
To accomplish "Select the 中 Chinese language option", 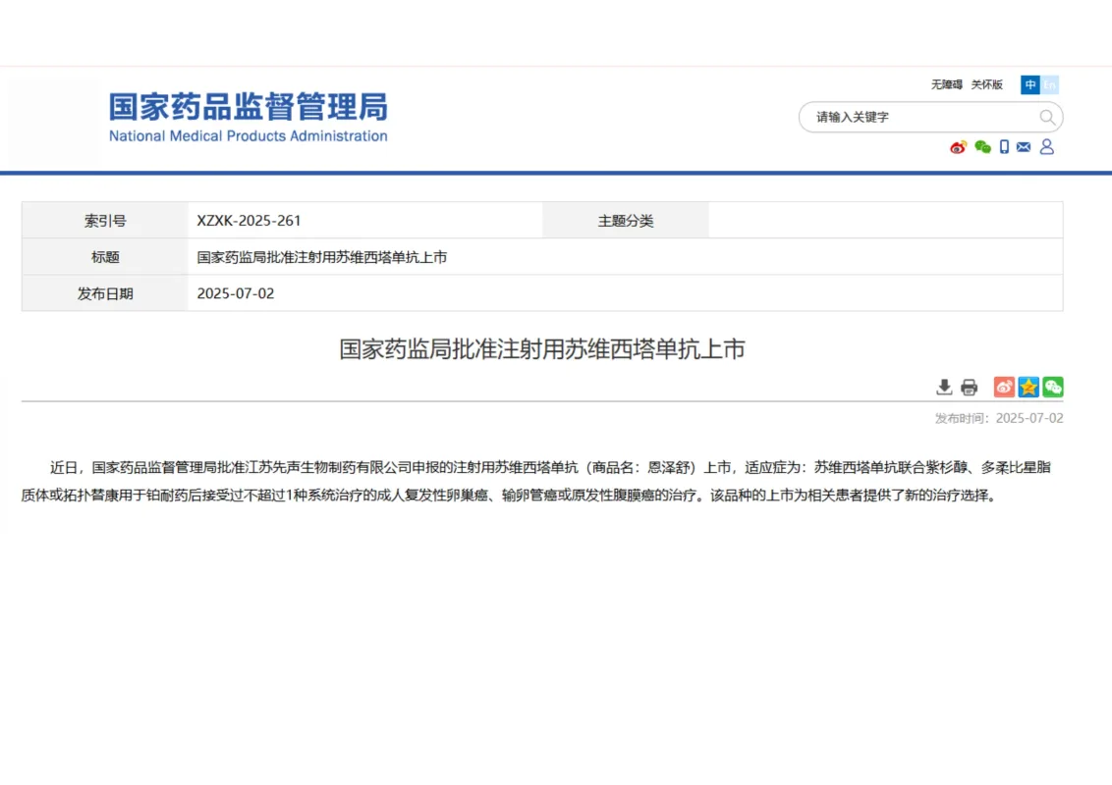I will pos(1030,85).
